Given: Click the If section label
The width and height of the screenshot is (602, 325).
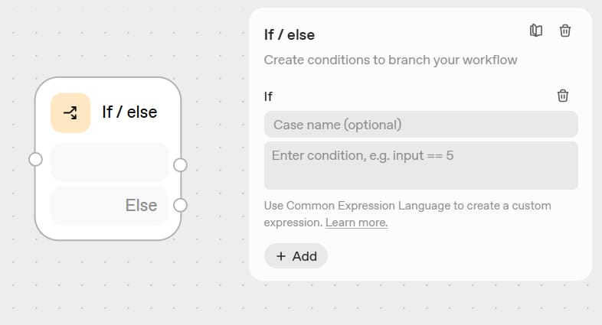Looking at the screenshot, I should point(268,96).
